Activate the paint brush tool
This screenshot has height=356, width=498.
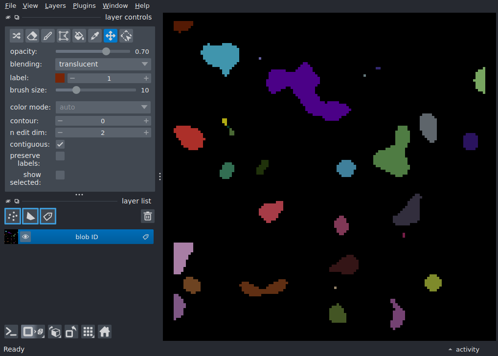47,36
